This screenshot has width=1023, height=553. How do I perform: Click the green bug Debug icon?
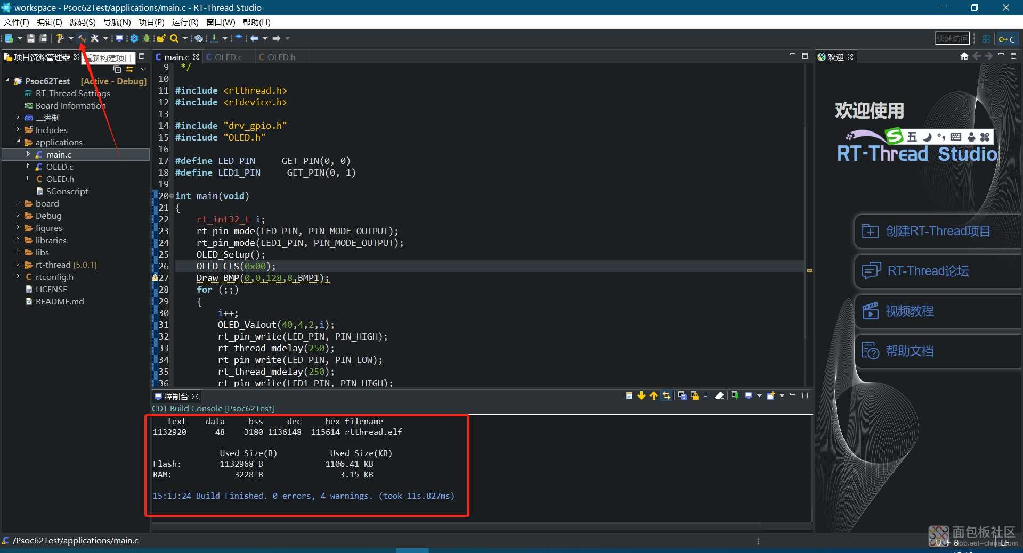coord(147,38)
